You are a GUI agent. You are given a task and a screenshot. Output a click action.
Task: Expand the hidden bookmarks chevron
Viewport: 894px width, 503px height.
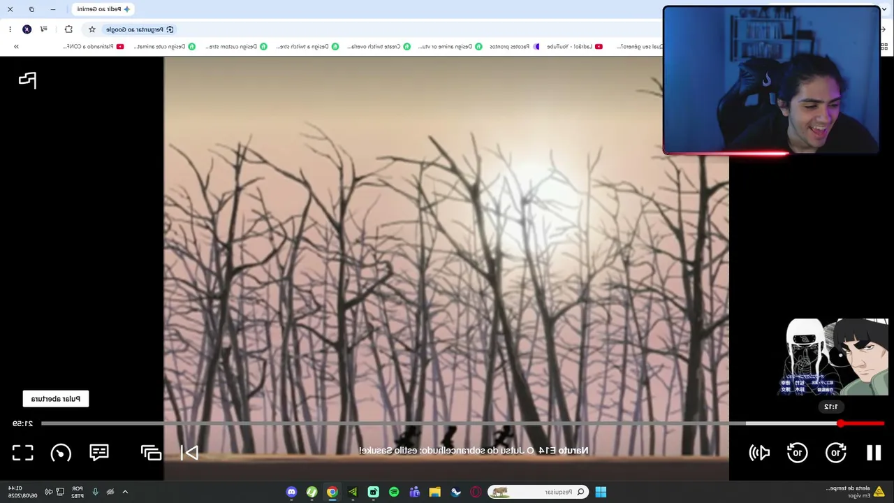(16, 47)
